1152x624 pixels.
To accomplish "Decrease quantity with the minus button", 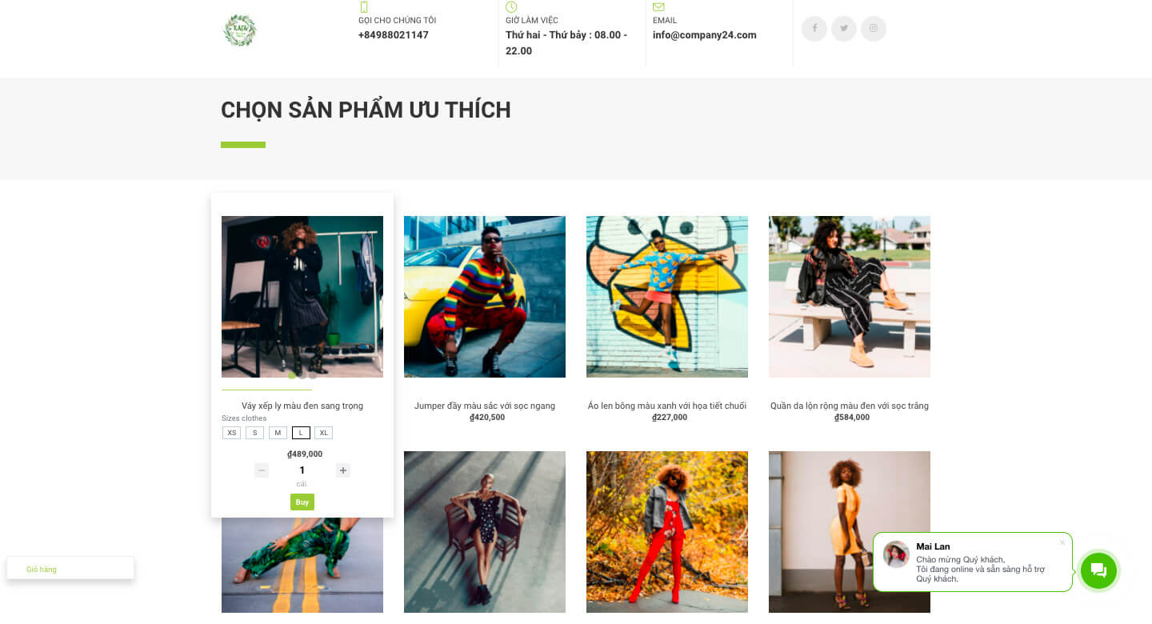I will coord(262,470).
